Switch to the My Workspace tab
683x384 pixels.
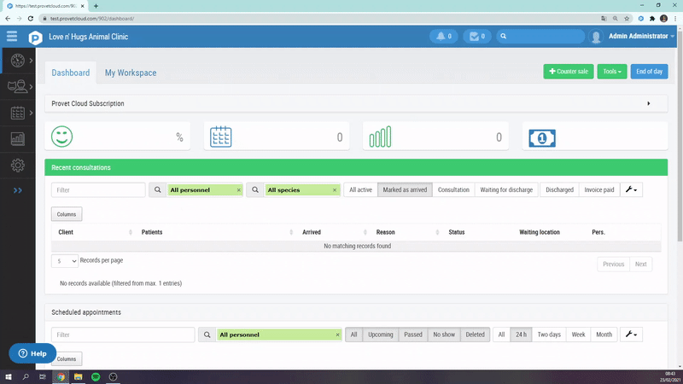[x=131, y=73]
